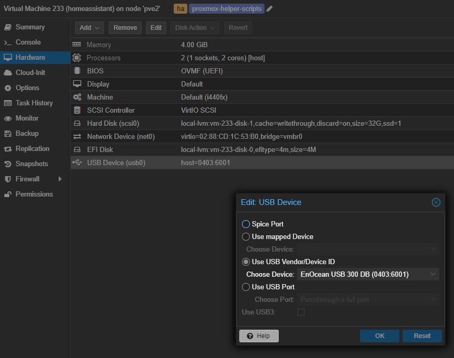454x358 pixels.
Task: Close the Edit: USB Device dialog
Action: pyautogui.click(x=436, y=202)
